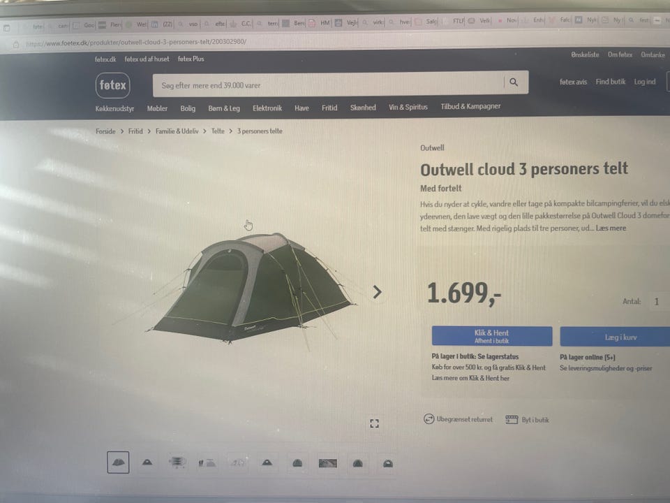Select the interior photo thumbnail
The image size is (670, 503).
pyautogui.click(x=328, y=463)
